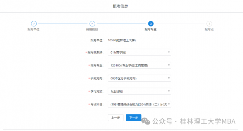Proceed with the 下一步 button
The height and width of the screenshot is (131, 243).
133,117
